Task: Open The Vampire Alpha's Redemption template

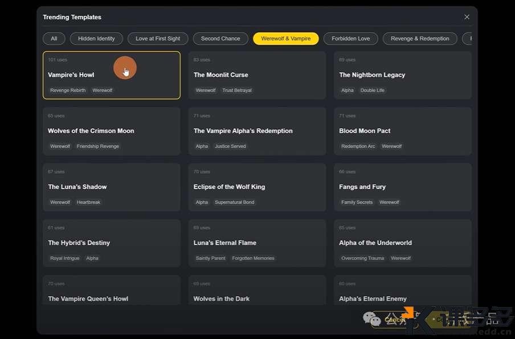Action: click(257, 131)
